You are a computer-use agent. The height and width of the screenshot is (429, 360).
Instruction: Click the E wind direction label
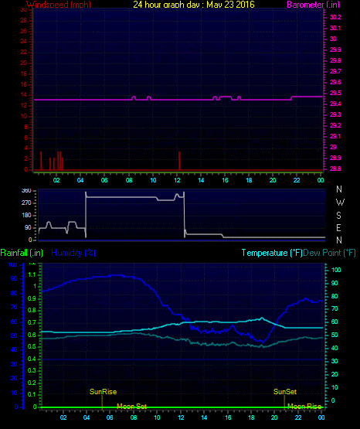point(338,227)
